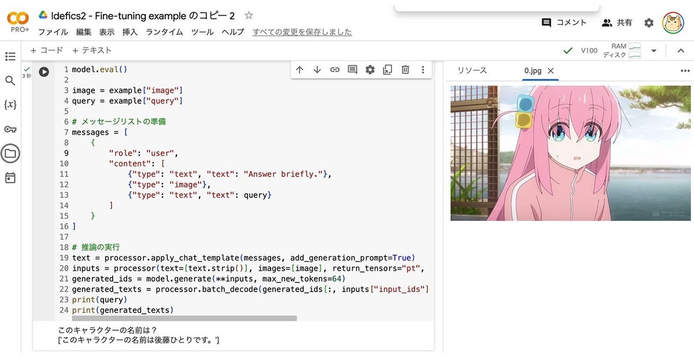694x358 pixels.
Task: Click すべての変更を保存しました link
Action: (302, 32)
